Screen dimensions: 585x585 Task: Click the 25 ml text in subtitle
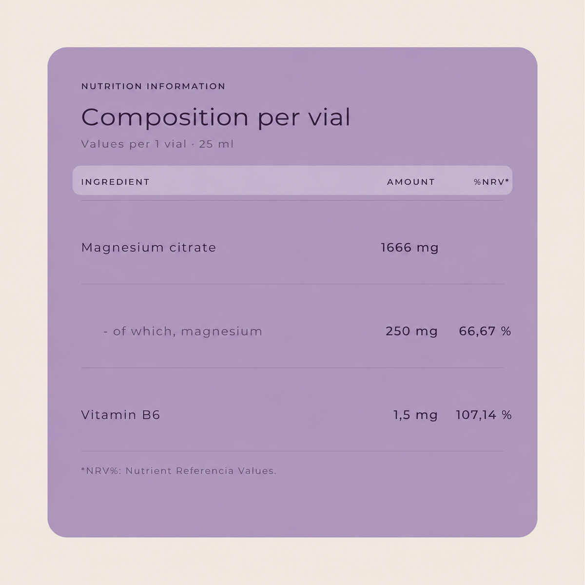click(x=216, y=144)
